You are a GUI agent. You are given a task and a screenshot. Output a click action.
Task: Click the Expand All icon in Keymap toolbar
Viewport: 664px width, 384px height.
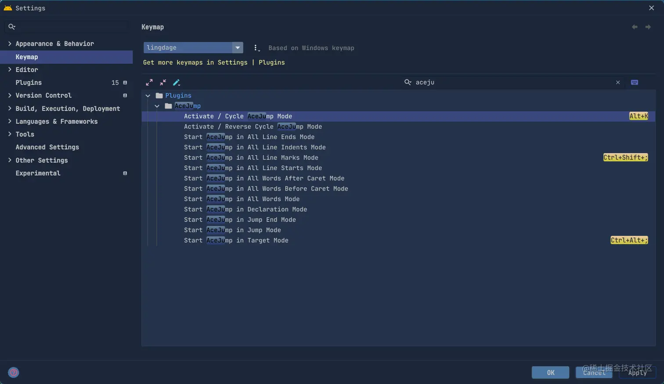(x=149, y=82)
